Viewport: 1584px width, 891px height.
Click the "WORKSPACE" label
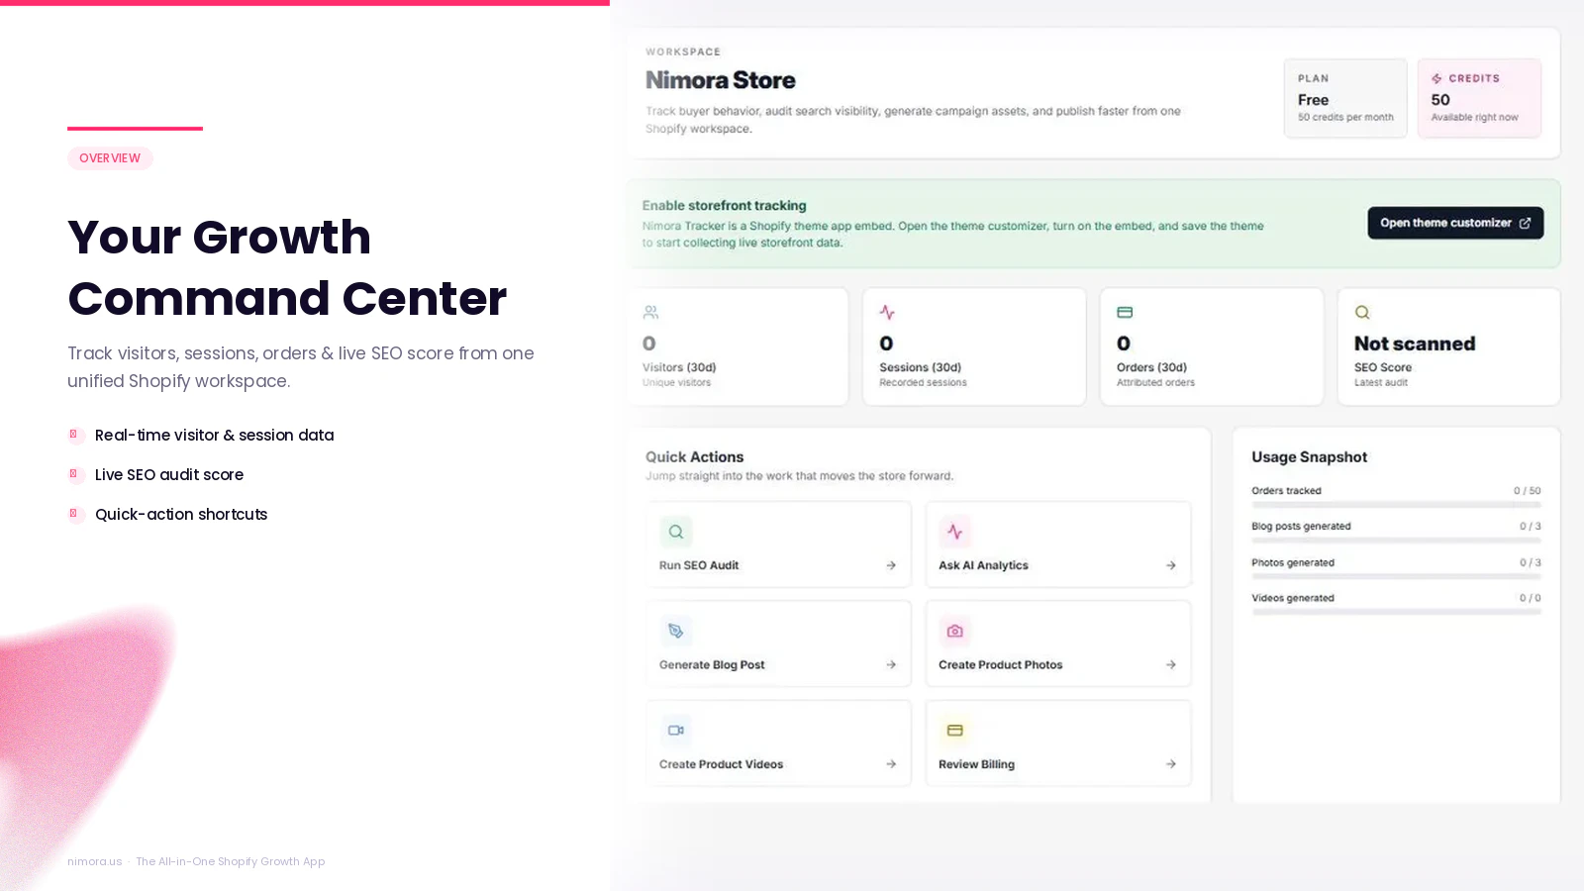(x=683, y=51)
